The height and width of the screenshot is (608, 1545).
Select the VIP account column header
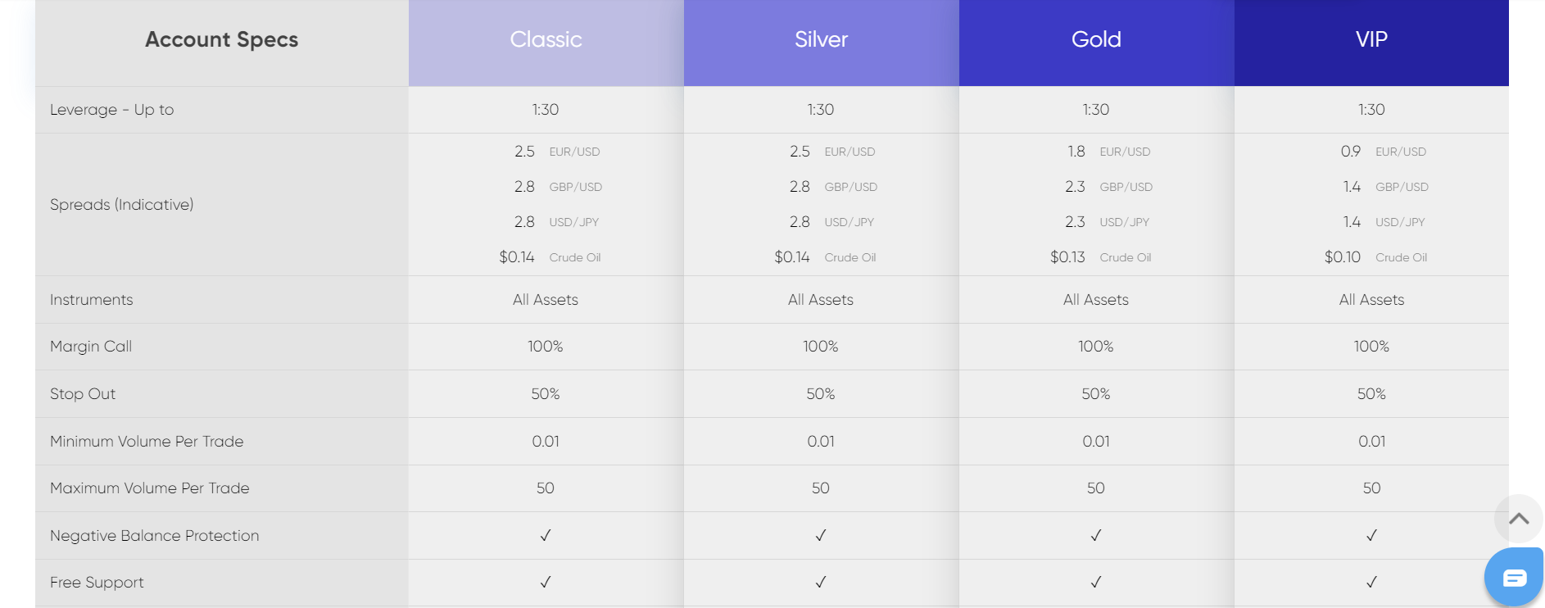click(x=1371, y=43)
